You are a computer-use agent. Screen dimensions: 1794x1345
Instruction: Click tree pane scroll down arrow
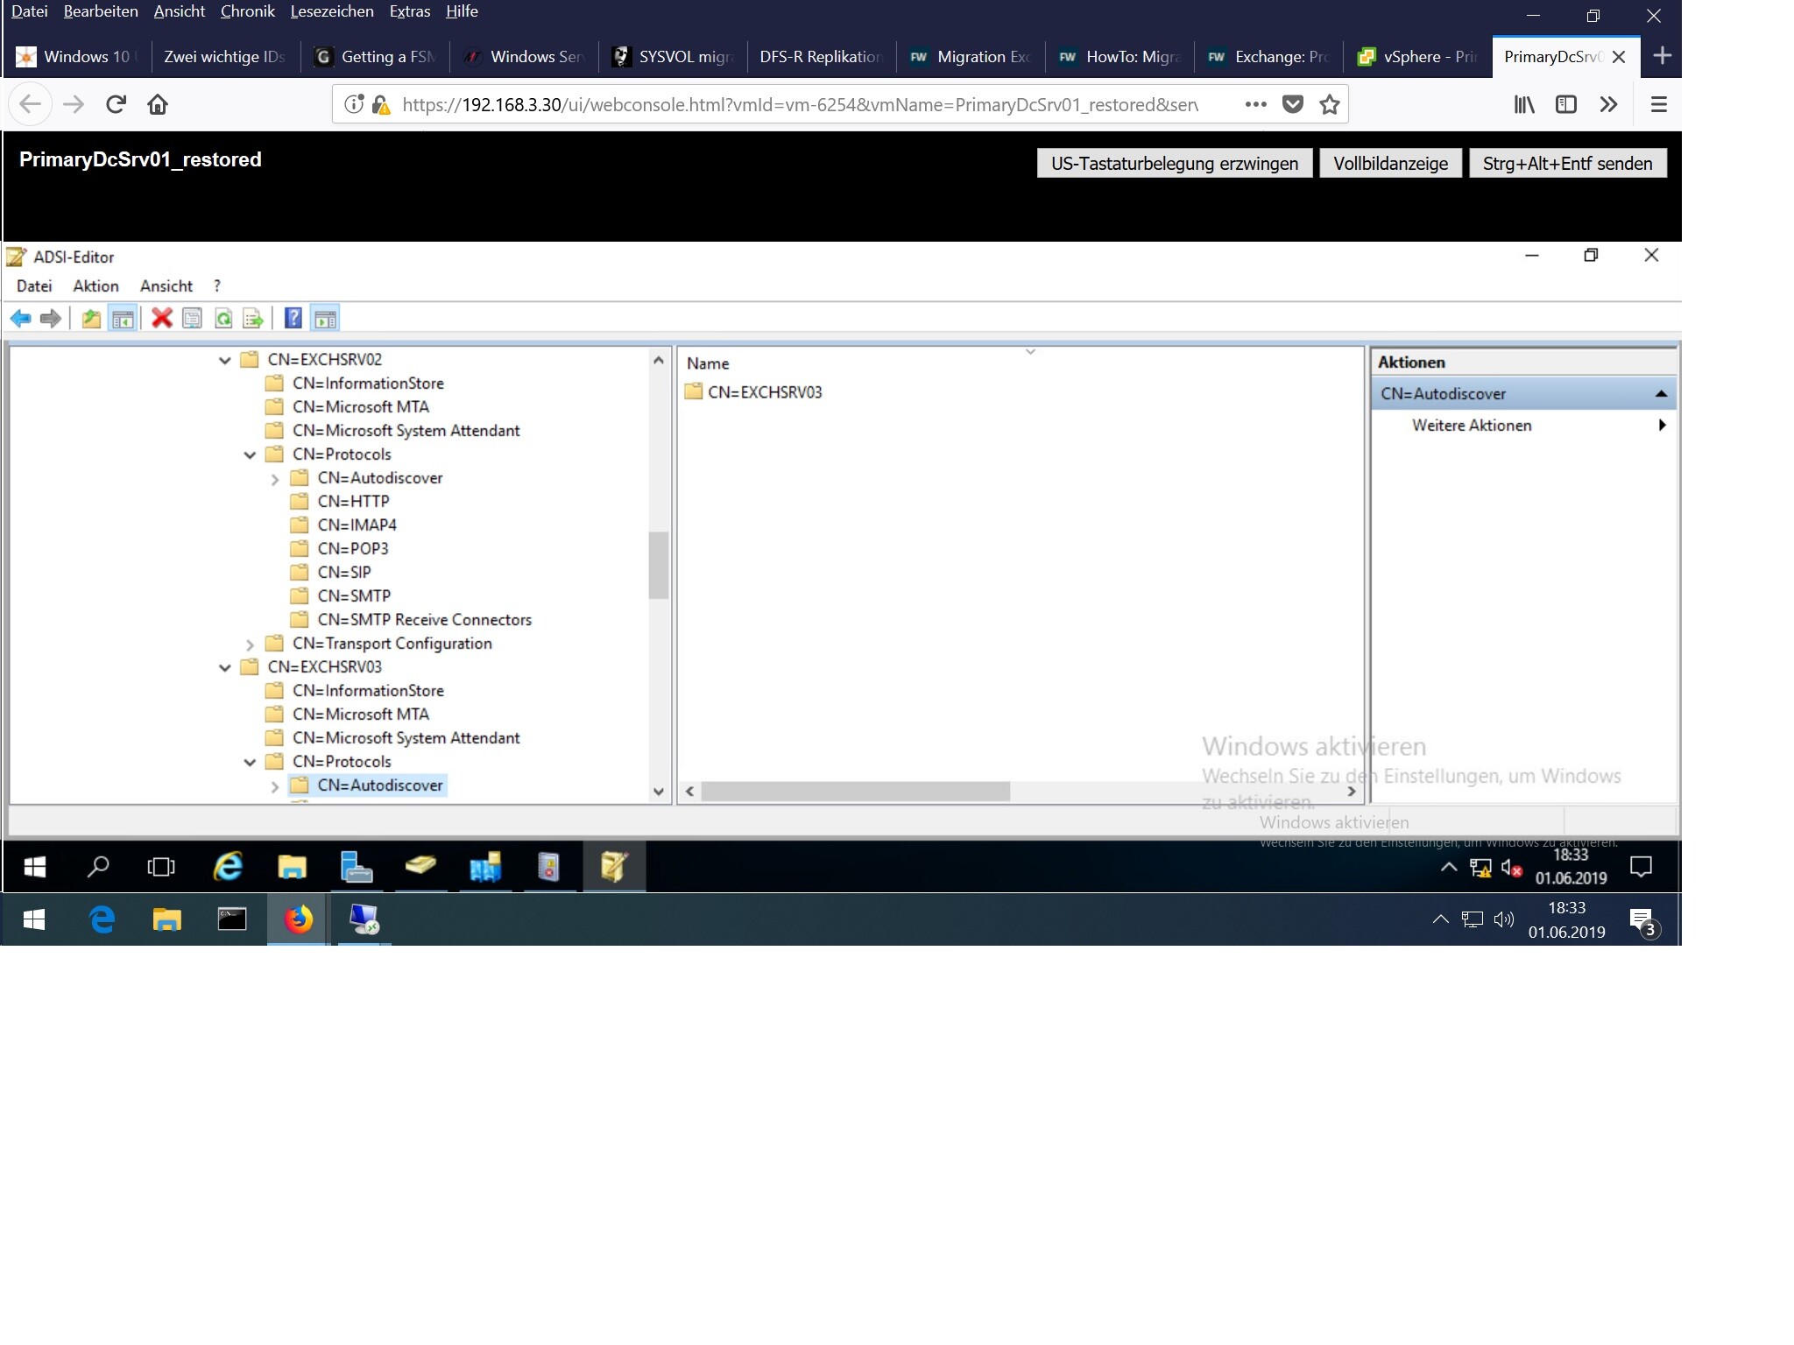coord(659,792)
